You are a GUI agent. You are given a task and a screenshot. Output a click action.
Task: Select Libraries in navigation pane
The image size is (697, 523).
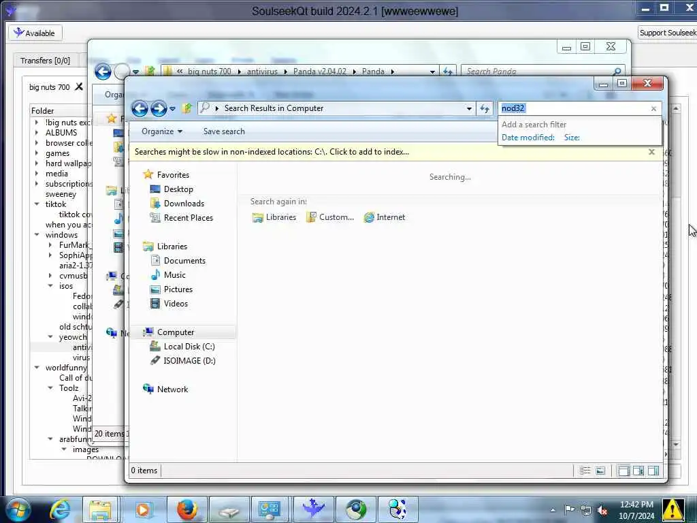(x=172, y=247)
